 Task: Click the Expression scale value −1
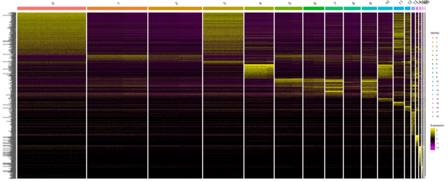437,144
